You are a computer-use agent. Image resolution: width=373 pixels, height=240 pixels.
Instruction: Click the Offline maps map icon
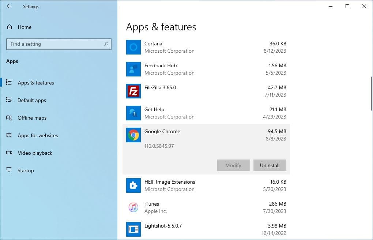tap(9, 117)
